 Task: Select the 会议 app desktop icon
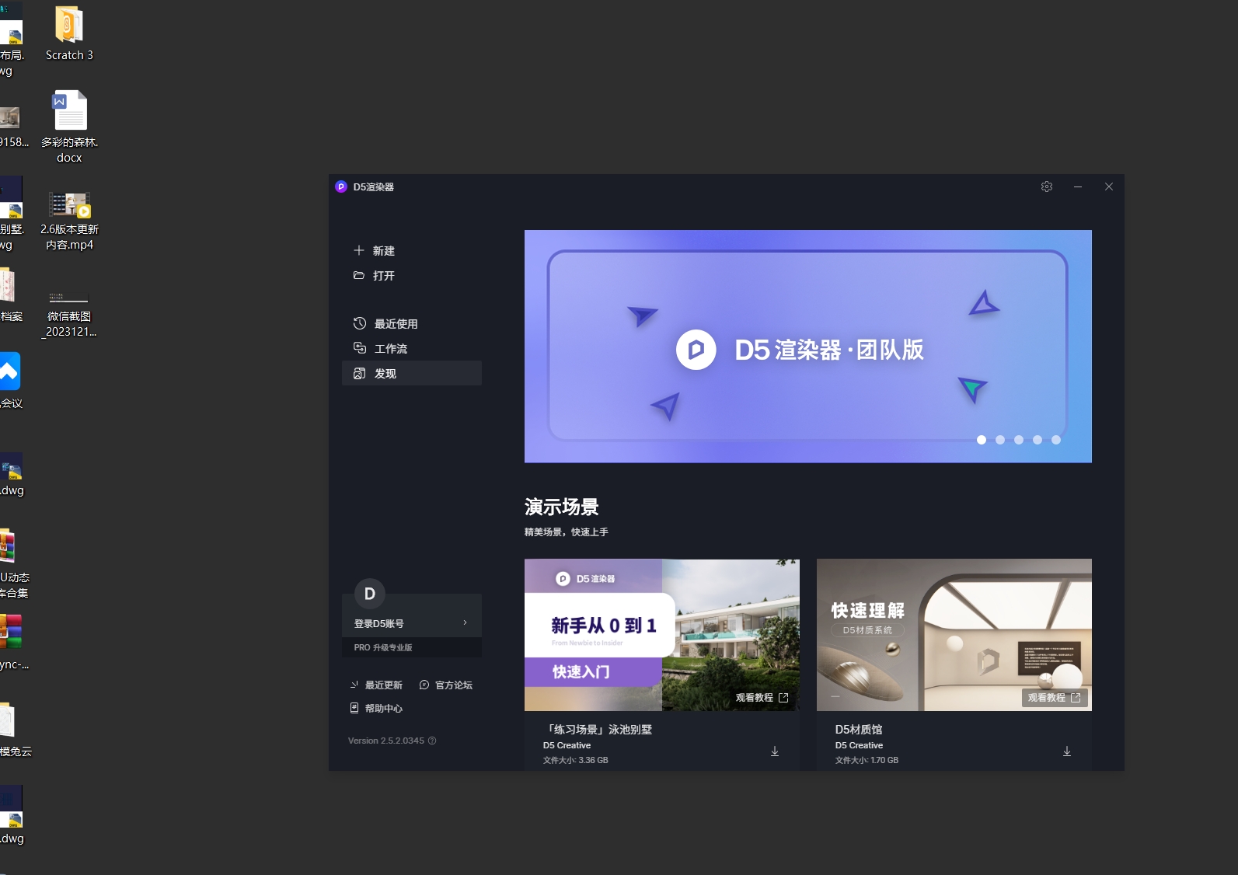(x=10, y=381)
